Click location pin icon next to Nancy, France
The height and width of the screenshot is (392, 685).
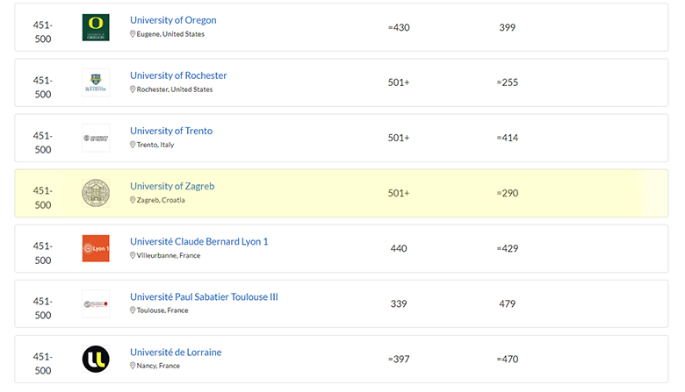[133, 366]
